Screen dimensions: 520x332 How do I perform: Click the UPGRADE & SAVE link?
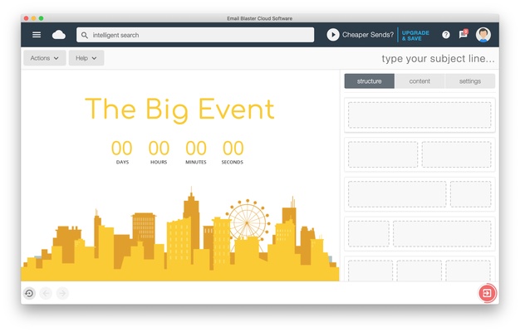[415, 36]
